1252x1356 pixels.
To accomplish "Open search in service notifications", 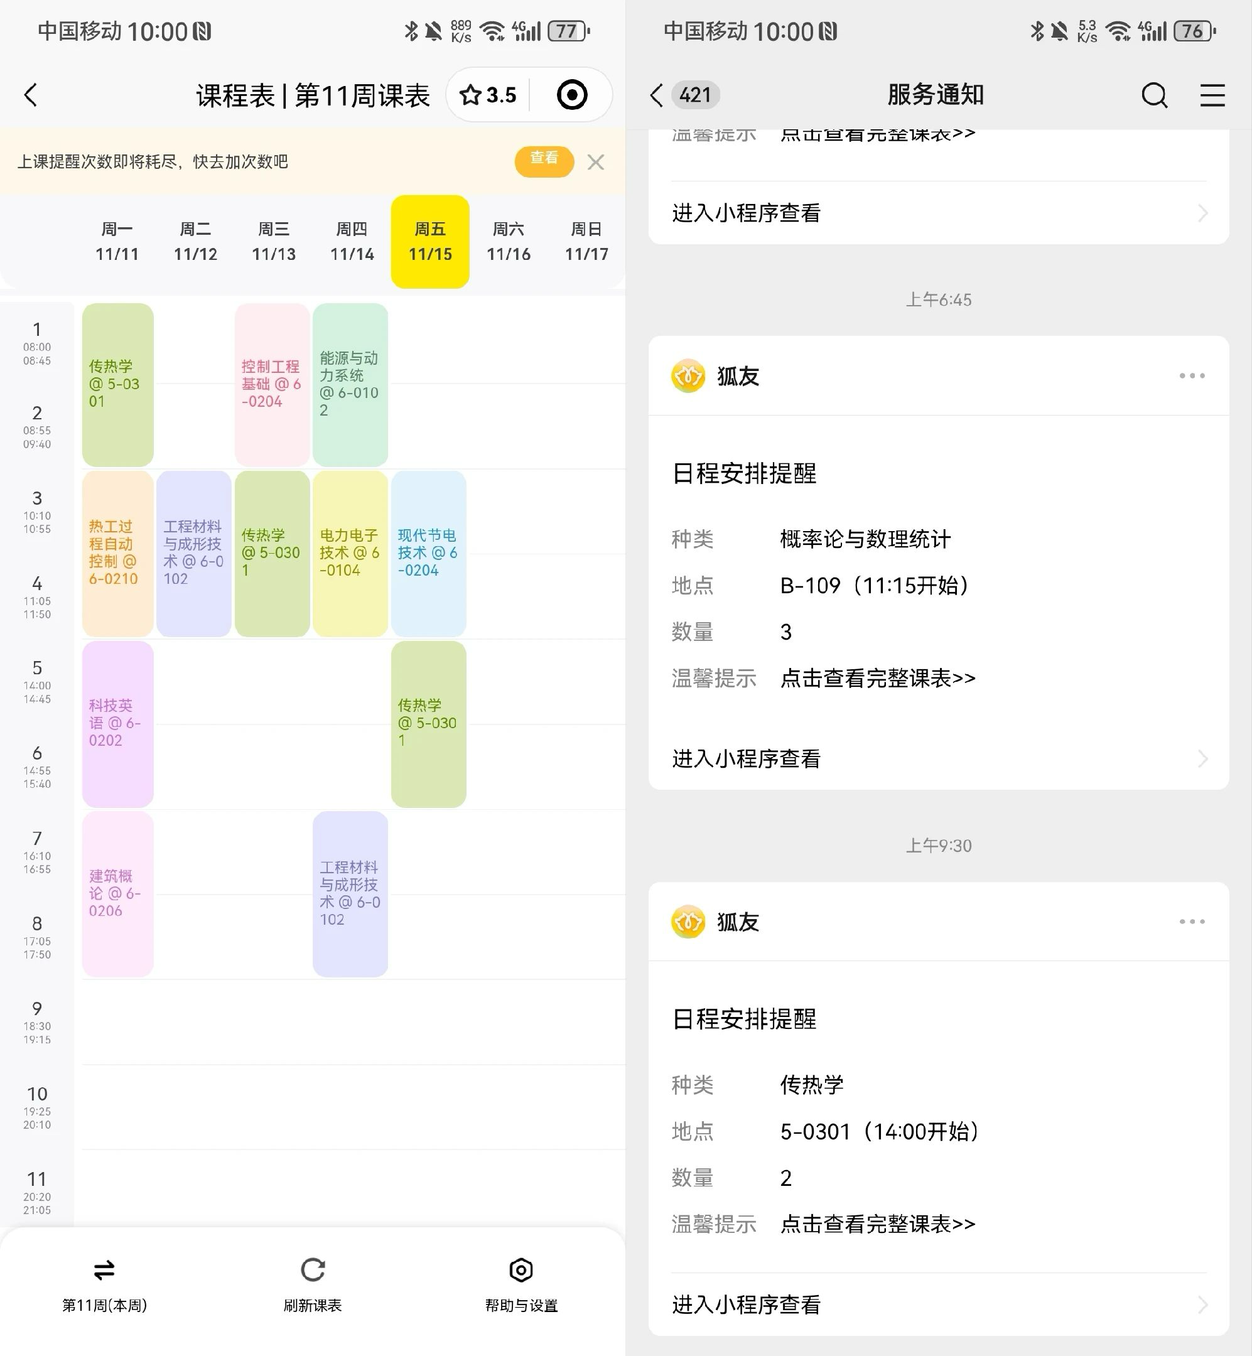I will coord(1154,95).
